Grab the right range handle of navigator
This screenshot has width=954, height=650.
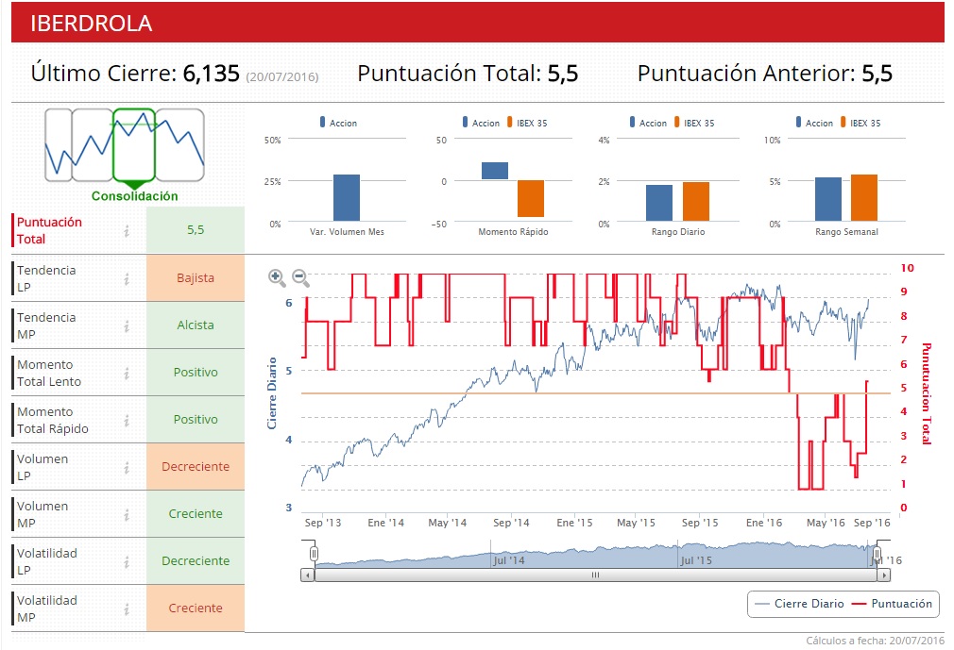877,554
